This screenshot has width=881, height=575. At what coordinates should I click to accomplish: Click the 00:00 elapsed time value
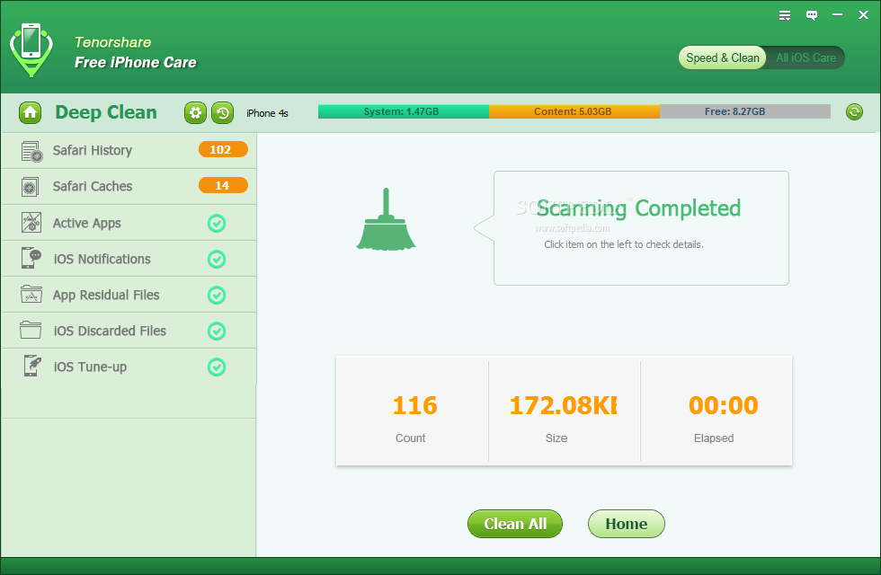click(x=723, y=405)
